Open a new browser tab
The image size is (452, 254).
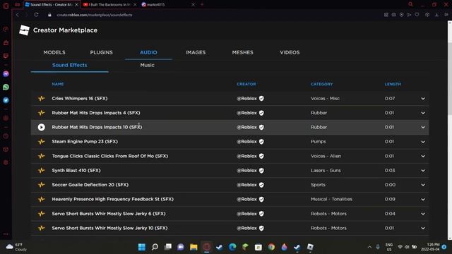(x=202, y=4)
